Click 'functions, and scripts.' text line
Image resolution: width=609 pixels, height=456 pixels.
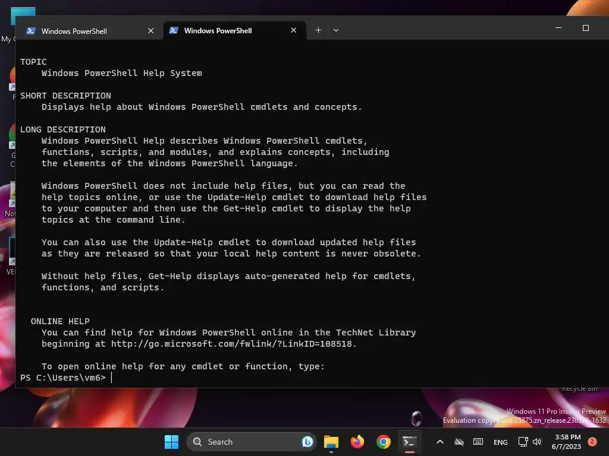tap(102, 287)
